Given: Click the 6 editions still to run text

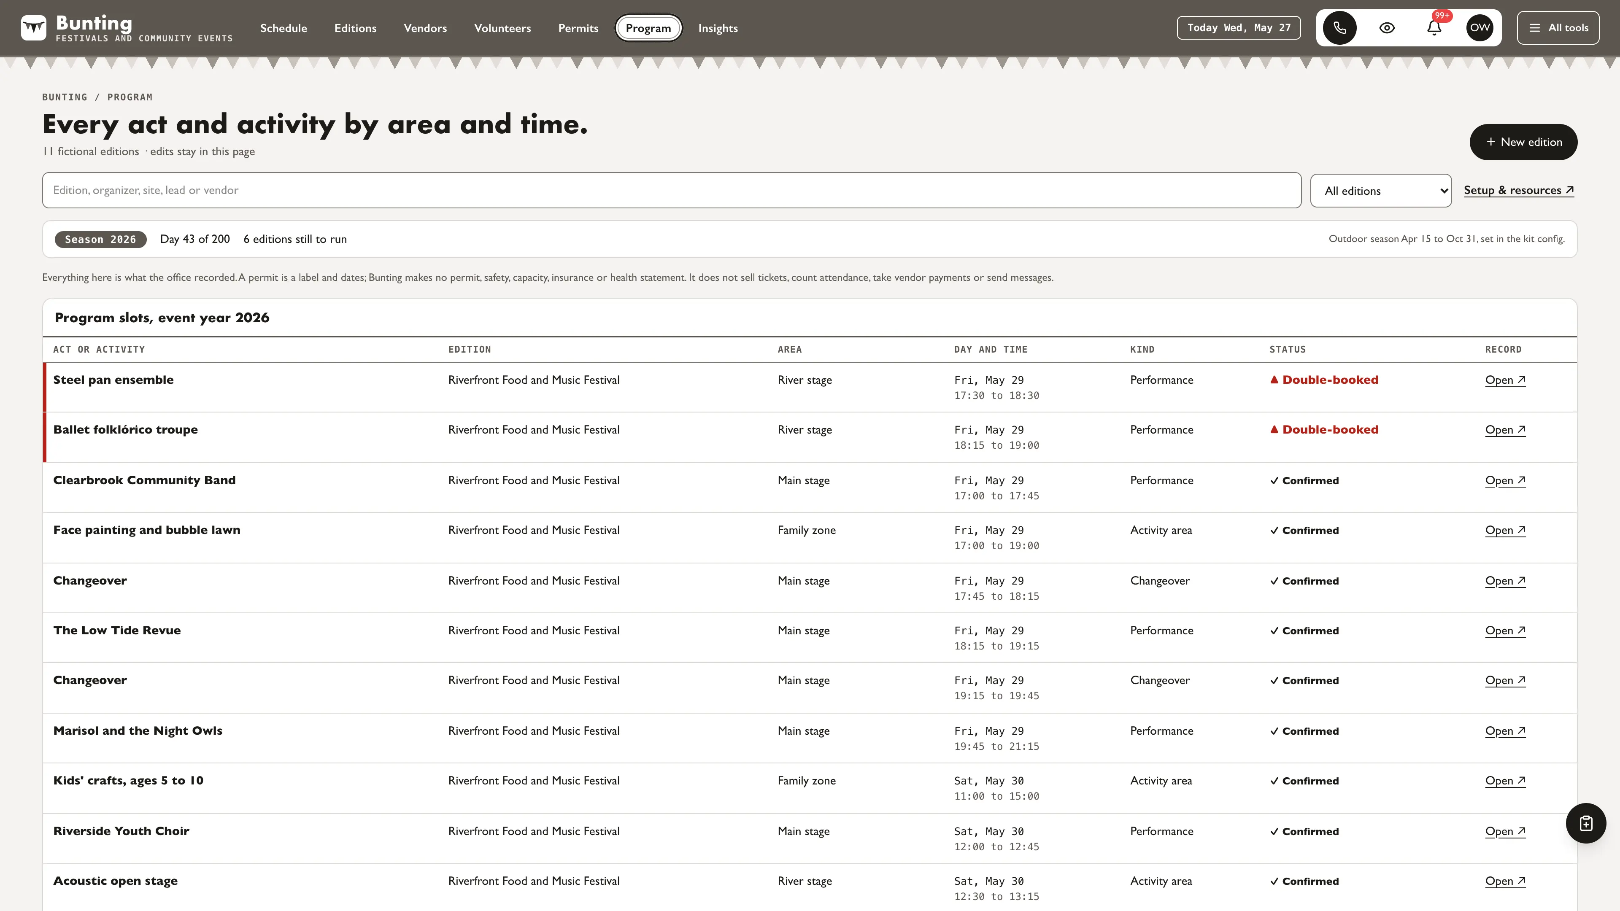Looking at the screenshot, I should [295, 239].
